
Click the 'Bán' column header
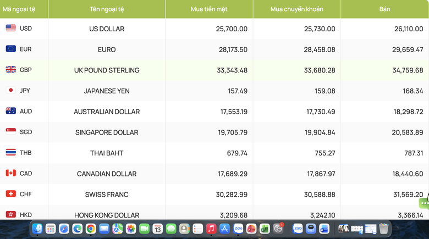tap(384, 9)
